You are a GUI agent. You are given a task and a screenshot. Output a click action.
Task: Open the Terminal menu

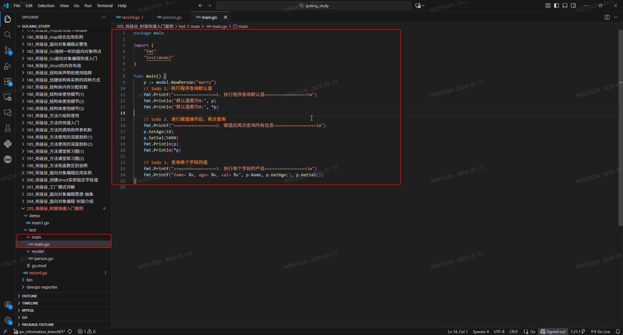105,6
